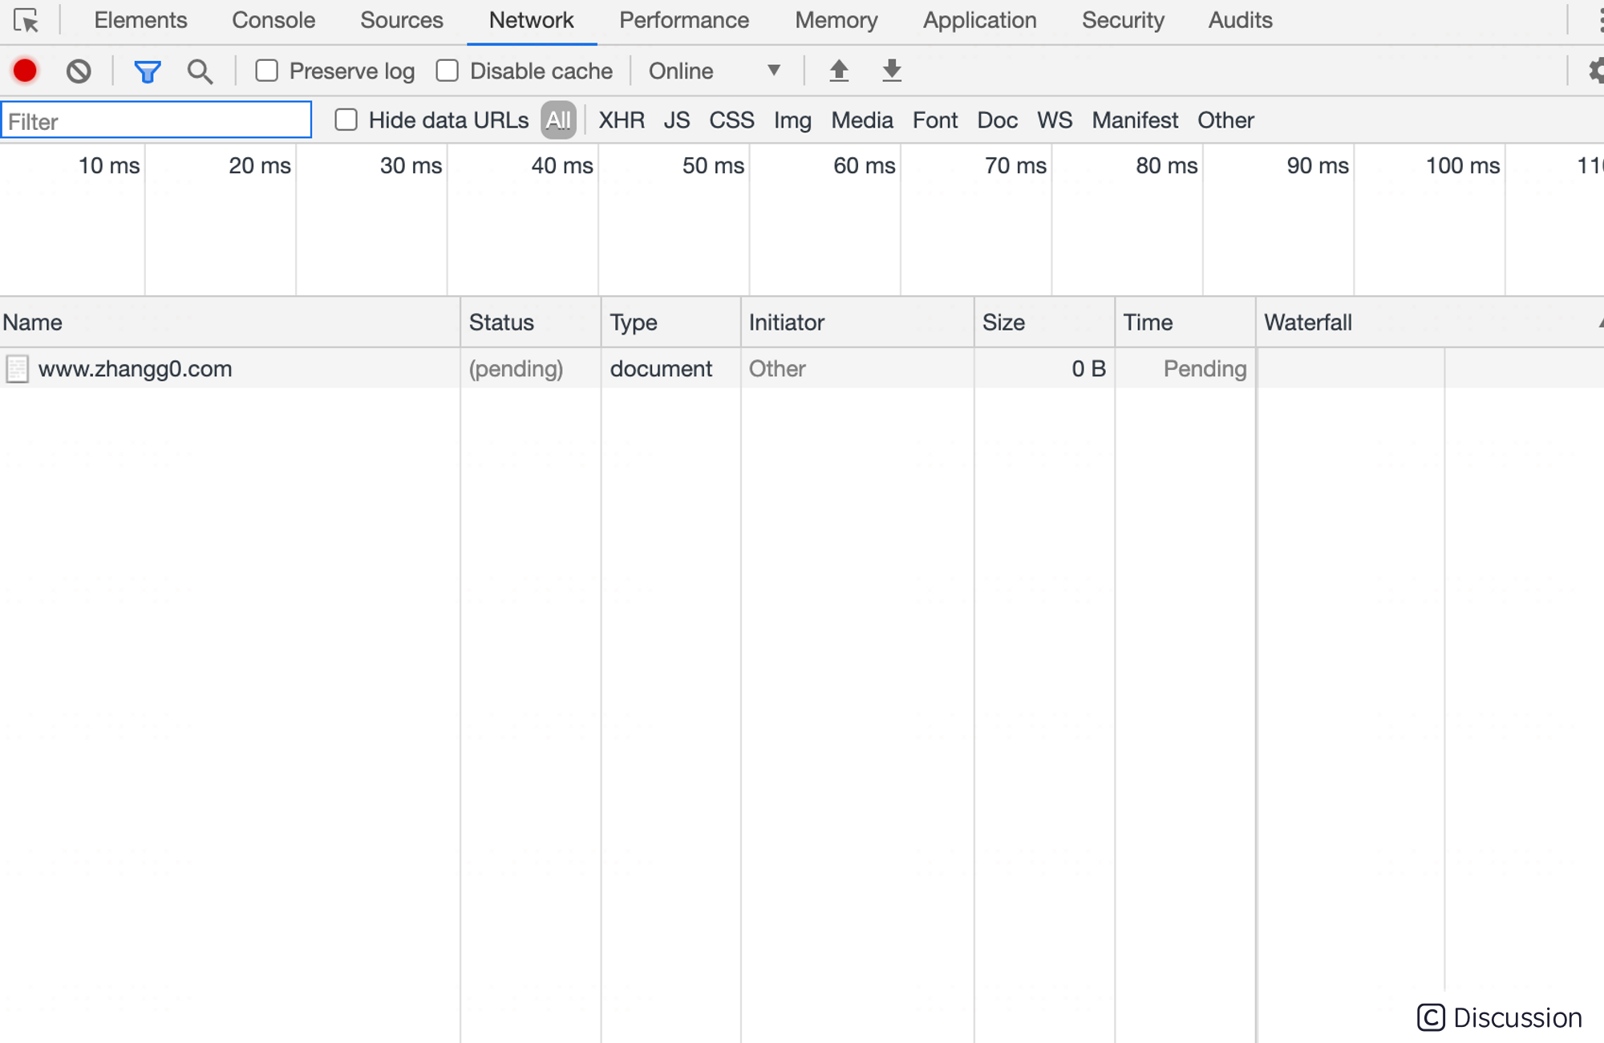Image resolution: width=1604 pixels, height=1043 pixels.
Task: Switch to Console tab
Action: 273,20
